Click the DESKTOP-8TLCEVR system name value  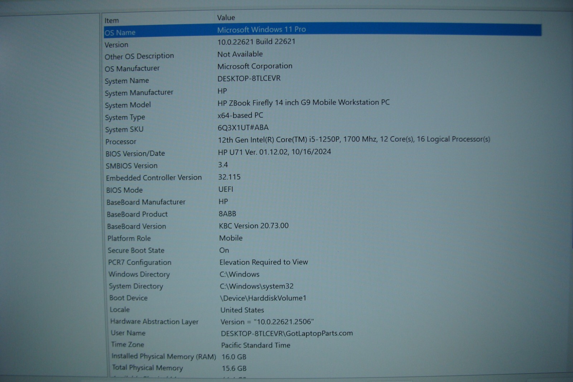[249, 78]
